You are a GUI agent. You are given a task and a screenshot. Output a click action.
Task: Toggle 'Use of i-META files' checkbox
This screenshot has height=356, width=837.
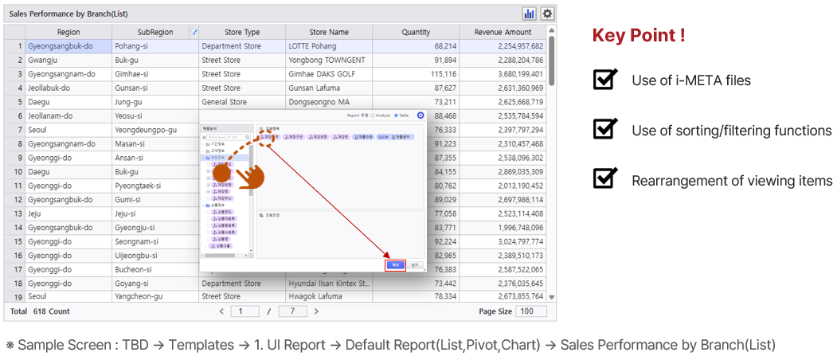coord(605,80)
